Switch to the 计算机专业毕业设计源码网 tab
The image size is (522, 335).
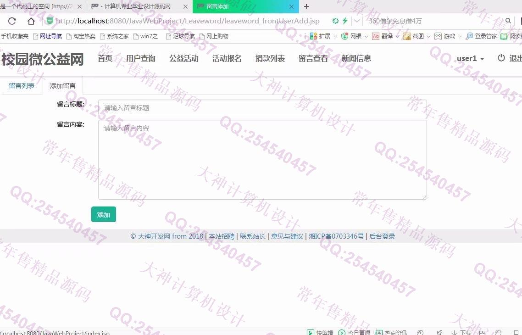(x=140, y=6)
